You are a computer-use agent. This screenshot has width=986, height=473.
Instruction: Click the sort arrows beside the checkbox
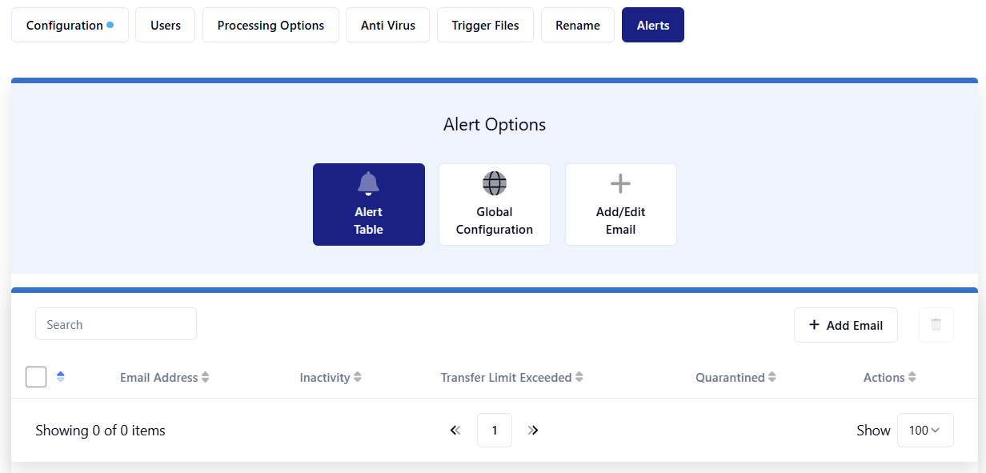(x=61, y=377)
